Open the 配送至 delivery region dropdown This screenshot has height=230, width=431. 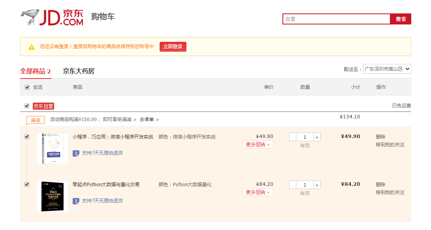pos(387,69)
